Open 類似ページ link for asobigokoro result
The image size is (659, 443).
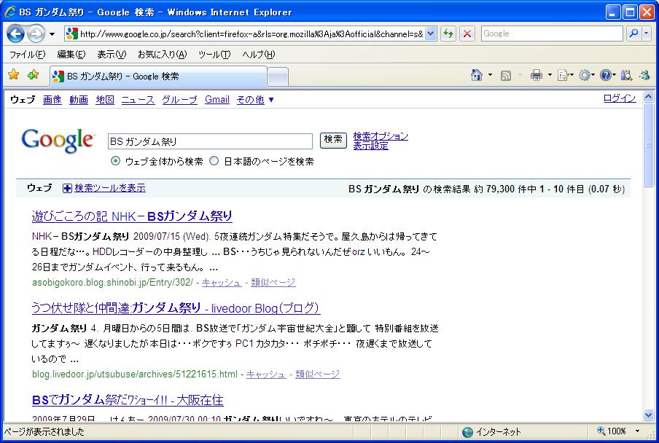point(273,283)
